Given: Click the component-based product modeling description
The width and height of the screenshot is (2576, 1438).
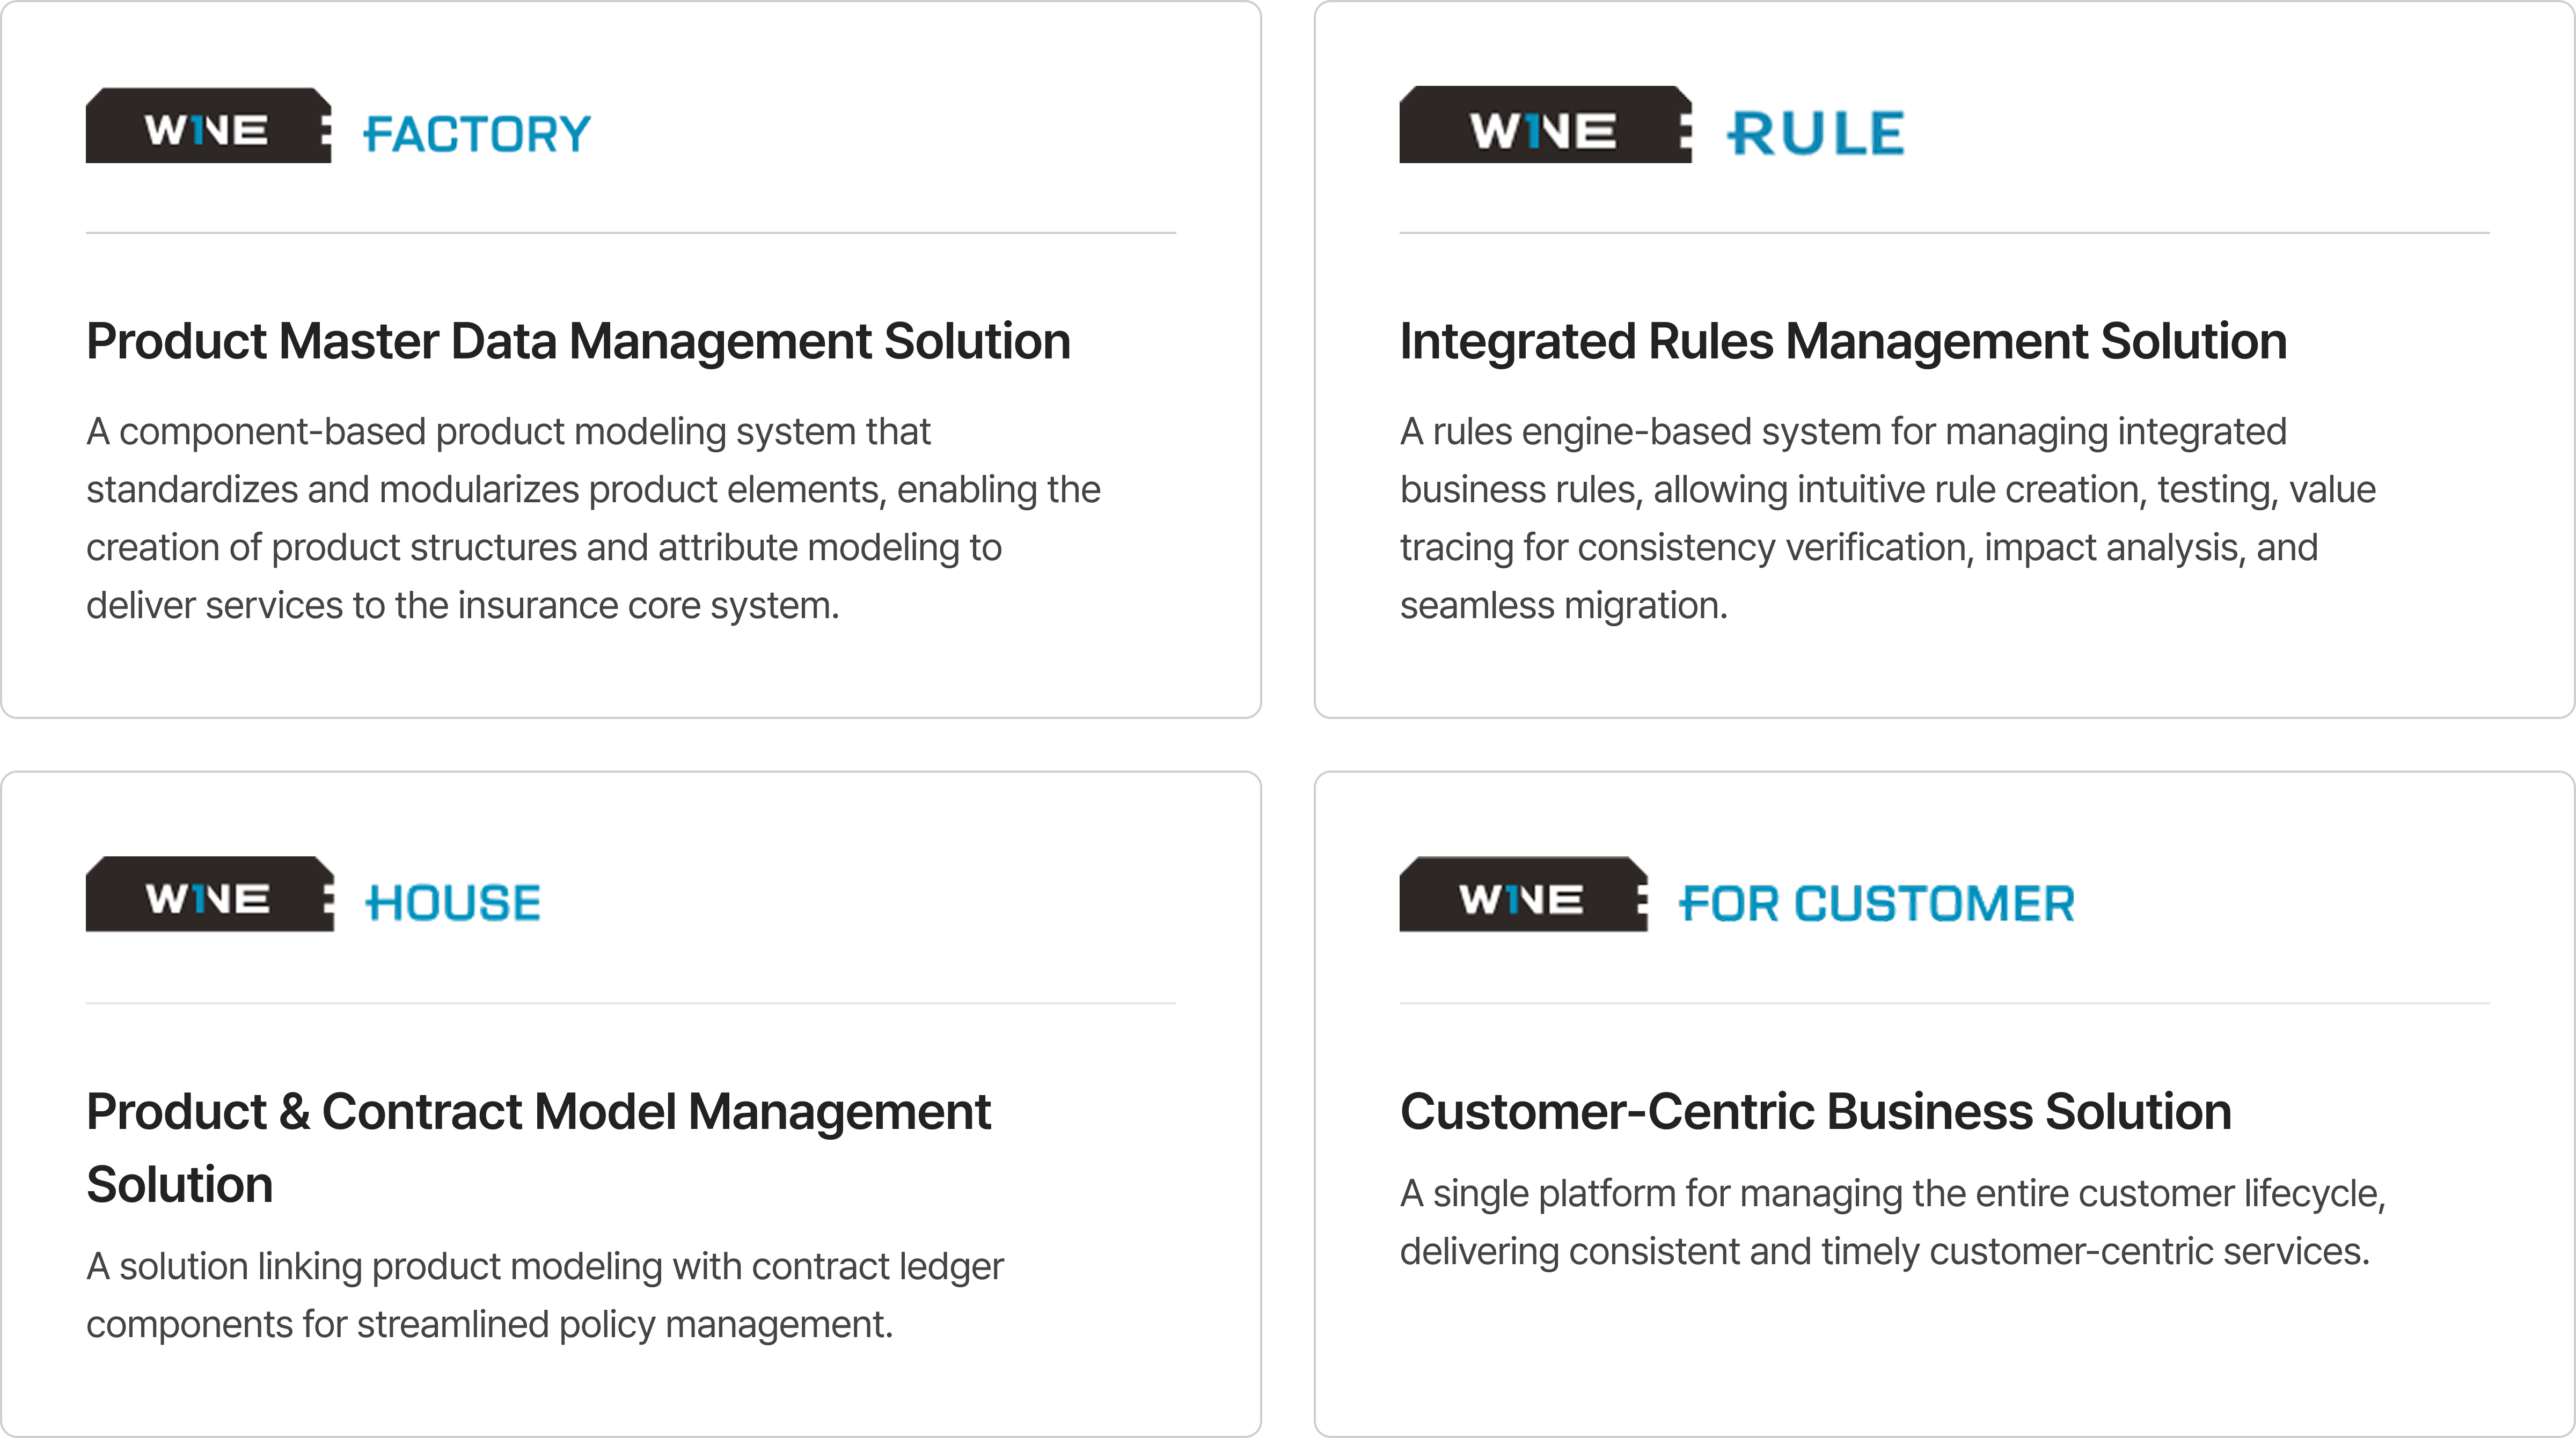Looking at the screenshot, I should (593, 518).
